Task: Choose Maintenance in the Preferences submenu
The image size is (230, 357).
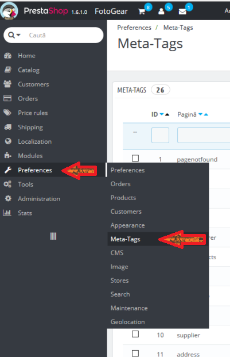Action: coord(129,308)
